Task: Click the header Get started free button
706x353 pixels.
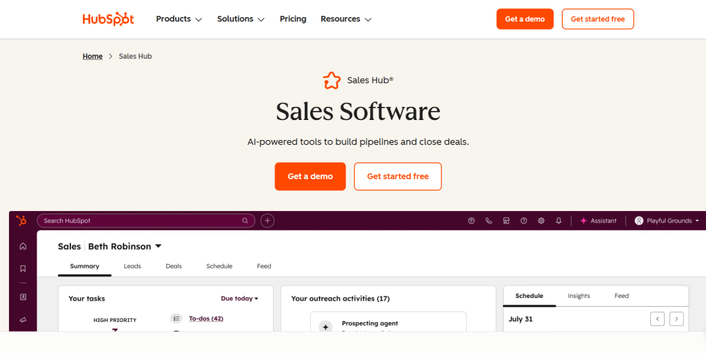Action: click(598, 19)
